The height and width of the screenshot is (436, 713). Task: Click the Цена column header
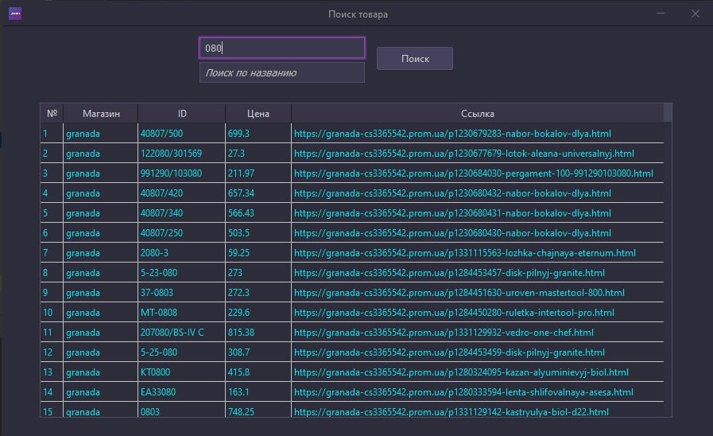(258, 113)
